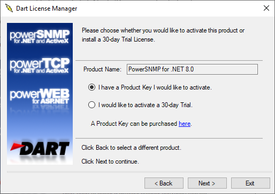Click the 'A Product Key can be purchased' text
This screenshot has width=275, height=194.
click(x=134, y=124)
